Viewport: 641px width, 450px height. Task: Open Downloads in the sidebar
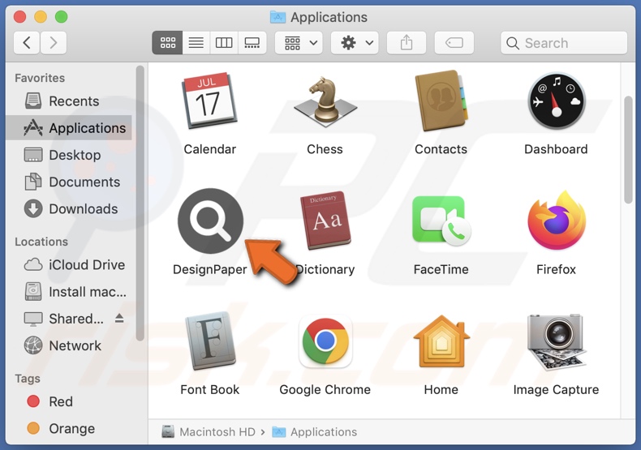pyautogui.click(x=69, y=208)
